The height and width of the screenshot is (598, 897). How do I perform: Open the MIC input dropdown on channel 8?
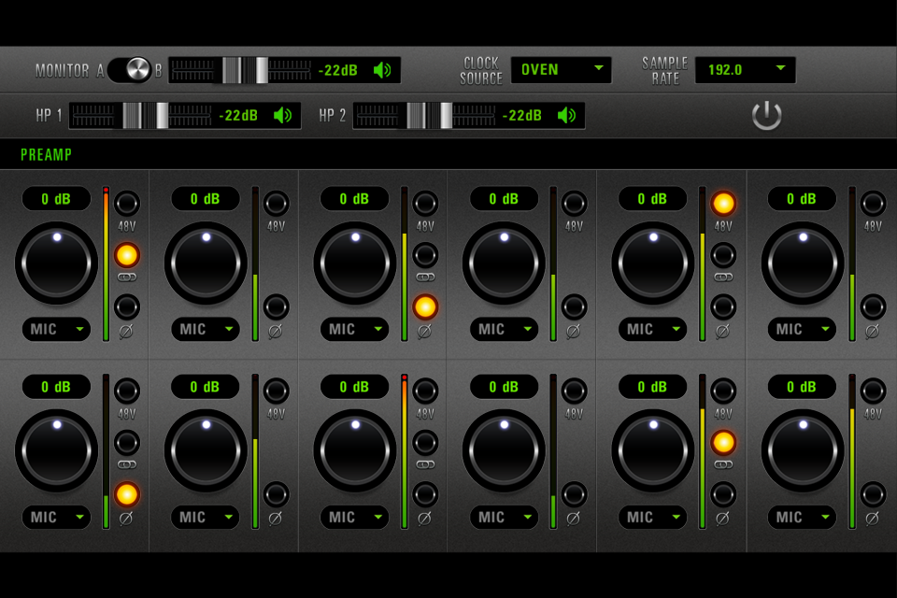point(206,517)
